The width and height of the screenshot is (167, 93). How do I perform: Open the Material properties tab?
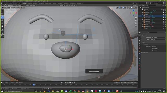(139, 66)
